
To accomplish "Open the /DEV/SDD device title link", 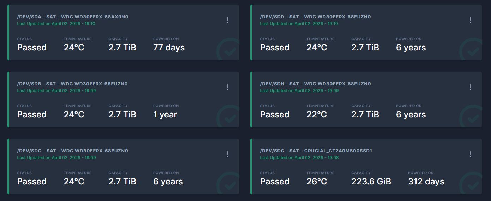I will click(315, 17).
